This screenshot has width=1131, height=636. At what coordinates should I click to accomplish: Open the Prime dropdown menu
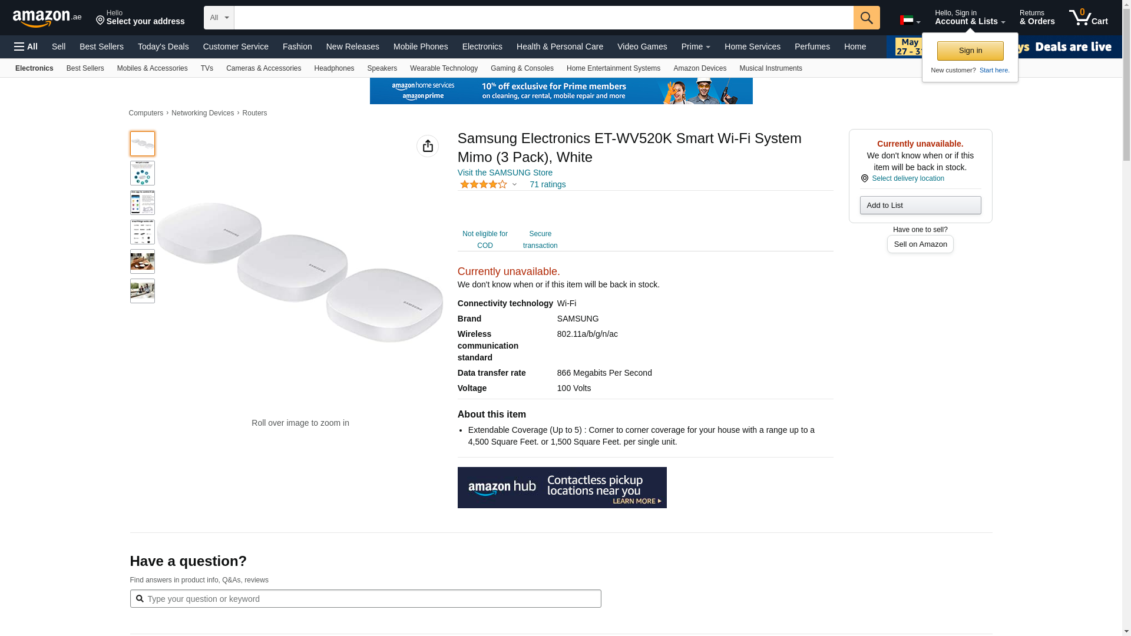[x=695, y=47]
